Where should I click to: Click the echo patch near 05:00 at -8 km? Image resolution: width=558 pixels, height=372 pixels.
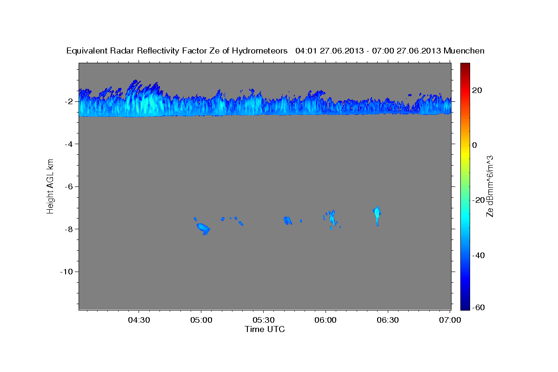(203, 228)
